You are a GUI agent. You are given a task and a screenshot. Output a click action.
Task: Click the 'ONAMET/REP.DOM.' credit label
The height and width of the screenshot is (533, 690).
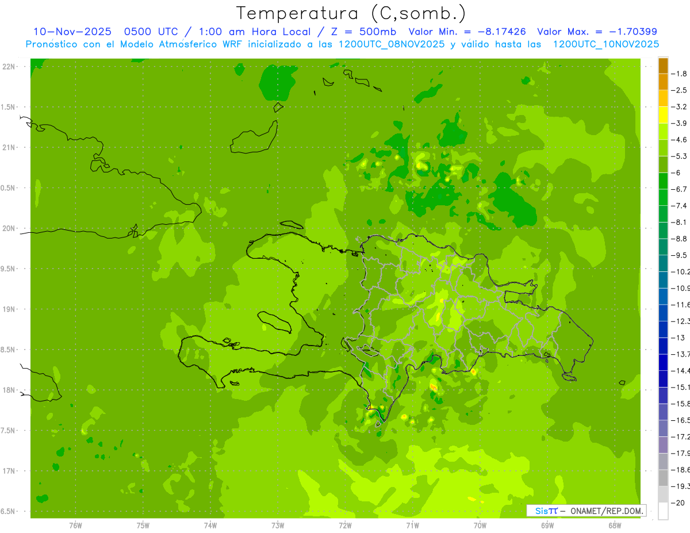(607, 511)
